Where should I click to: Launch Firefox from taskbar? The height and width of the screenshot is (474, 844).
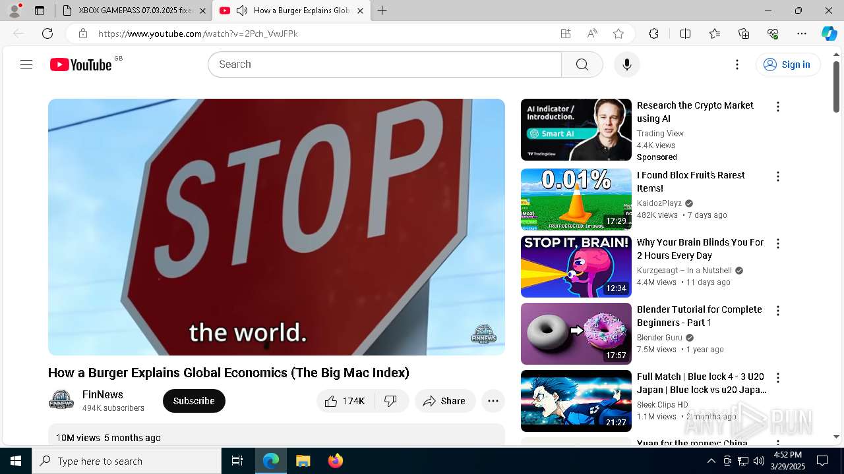336,461
